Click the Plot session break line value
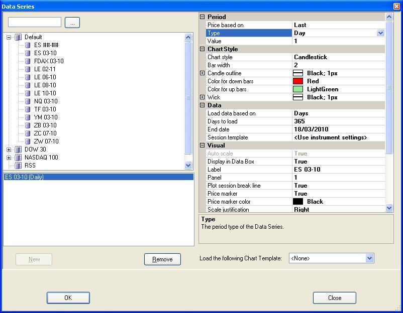The width and height of the screenshot is (403, 313). click(x=339, y=186)
